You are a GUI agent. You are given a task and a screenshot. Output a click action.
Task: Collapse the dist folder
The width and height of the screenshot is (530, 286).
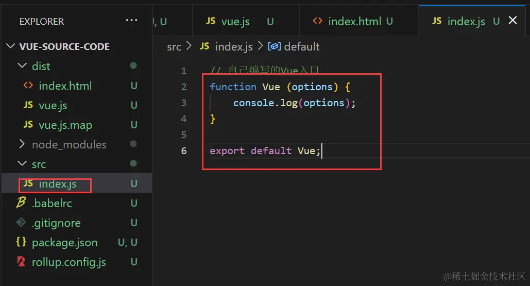[22, 65]
